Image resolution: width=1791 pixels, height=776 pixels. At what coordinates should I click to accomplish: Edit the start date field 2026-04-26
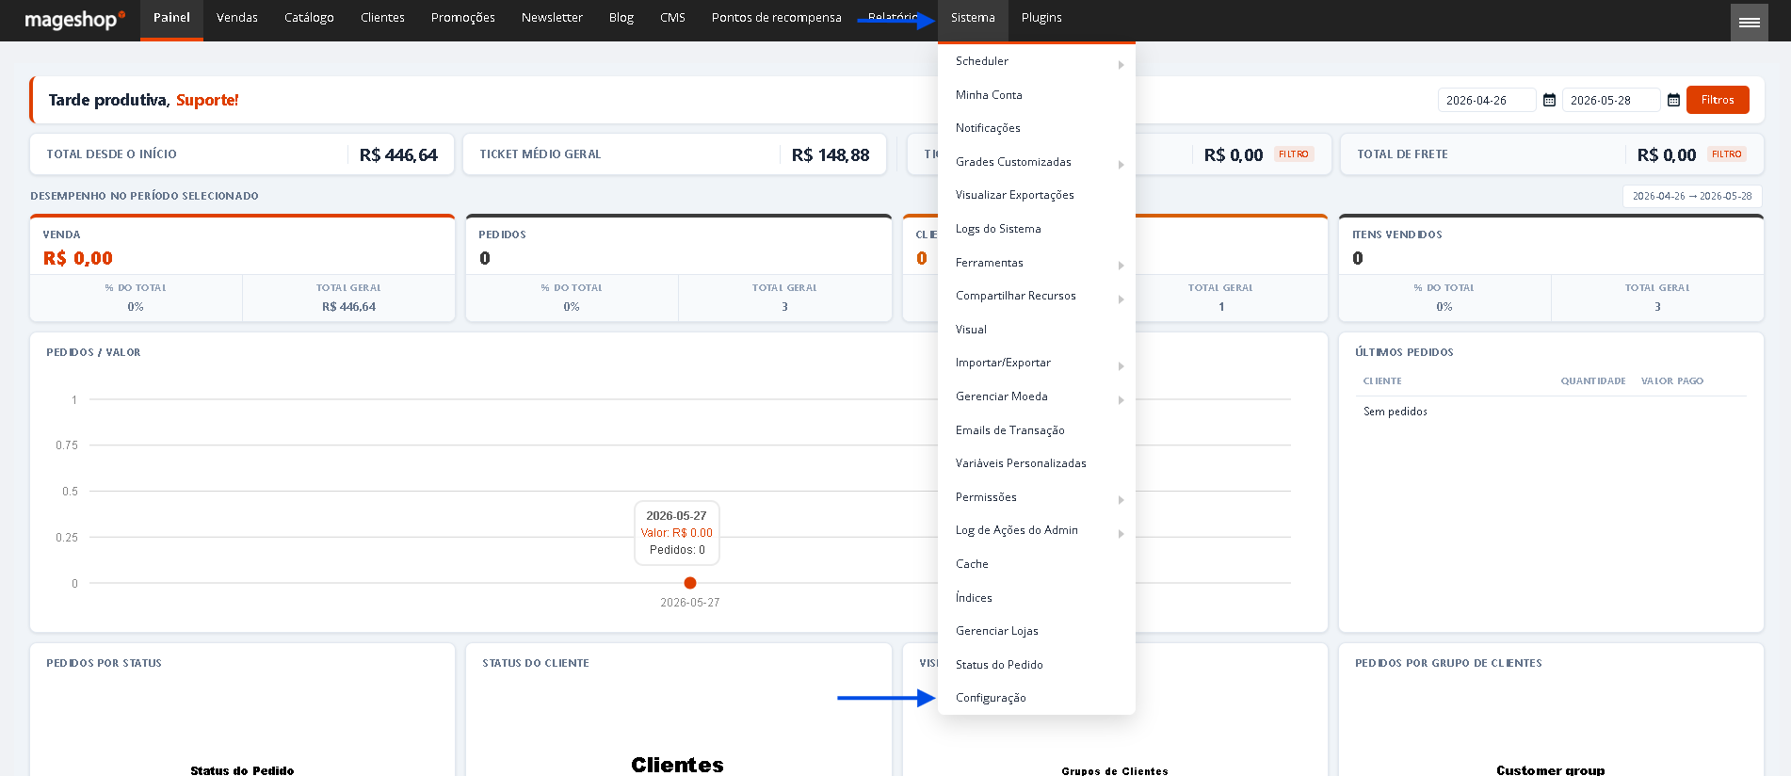[1487, 100]
